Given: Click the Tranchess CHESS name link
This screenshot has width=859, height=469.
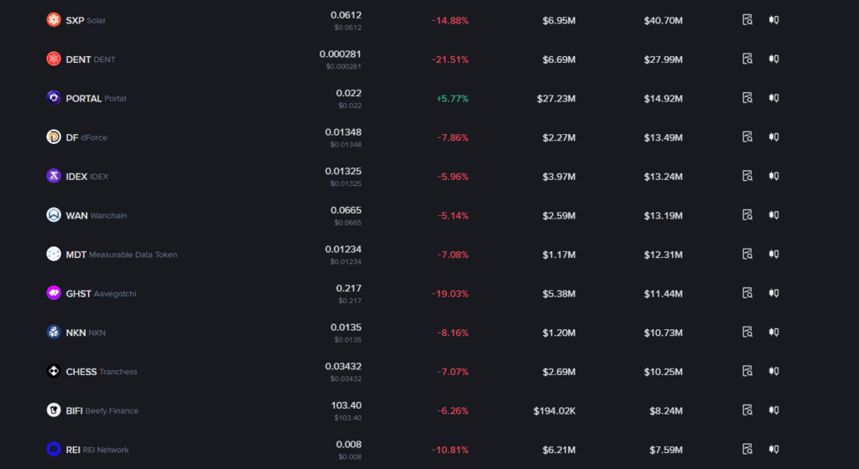Looking at the screenshot, I should (102, 372).
